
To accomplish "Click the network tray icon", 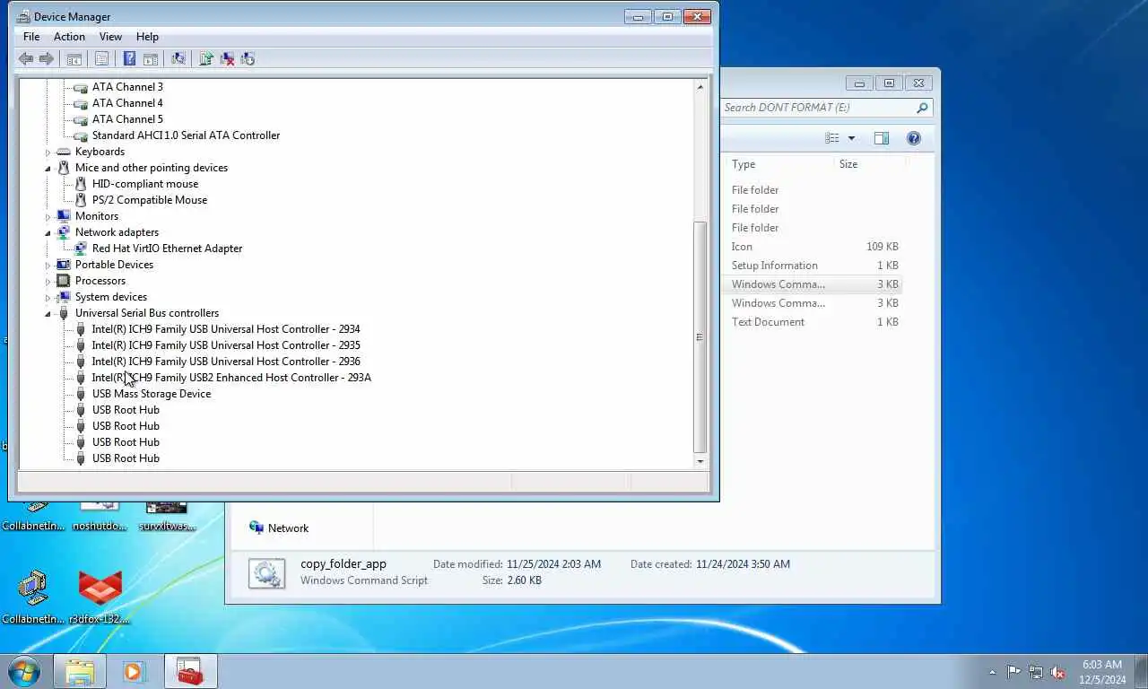I will coord(1036,672).
